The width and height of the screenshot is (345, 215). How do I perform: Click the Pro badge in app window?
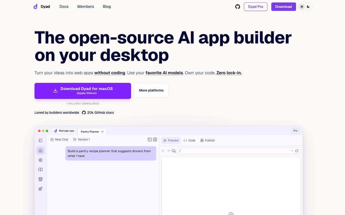pos(295,131)
